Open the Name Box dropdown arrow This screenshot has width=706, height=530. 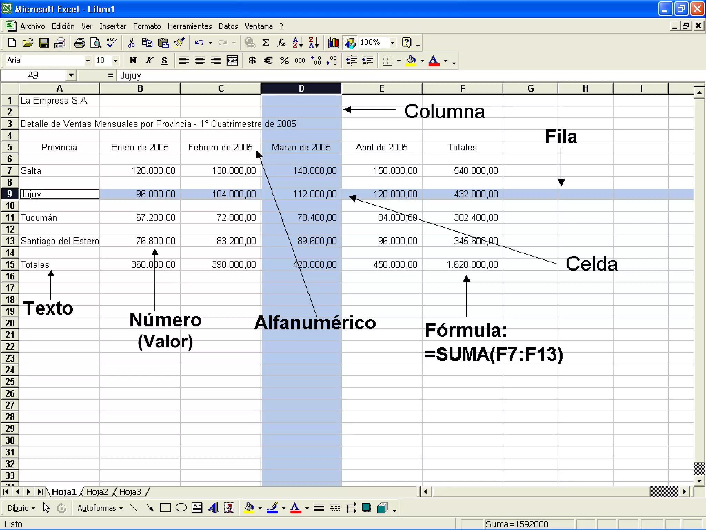click(71, 75)
